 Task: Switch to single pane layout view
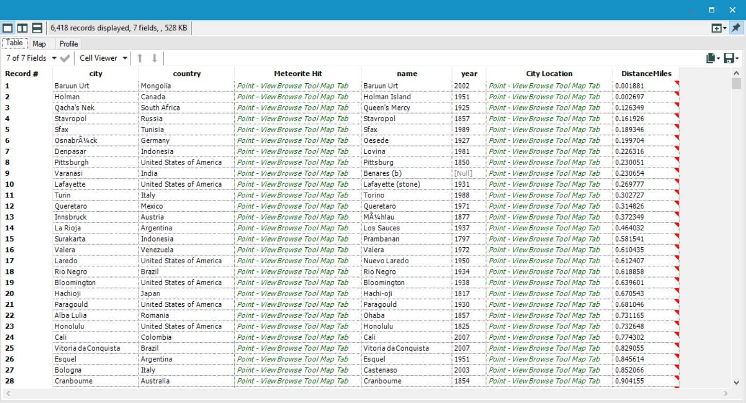pos(8,28)
